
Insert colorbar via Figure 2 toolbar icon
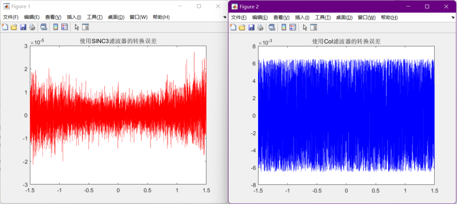(x=284, y=27)
